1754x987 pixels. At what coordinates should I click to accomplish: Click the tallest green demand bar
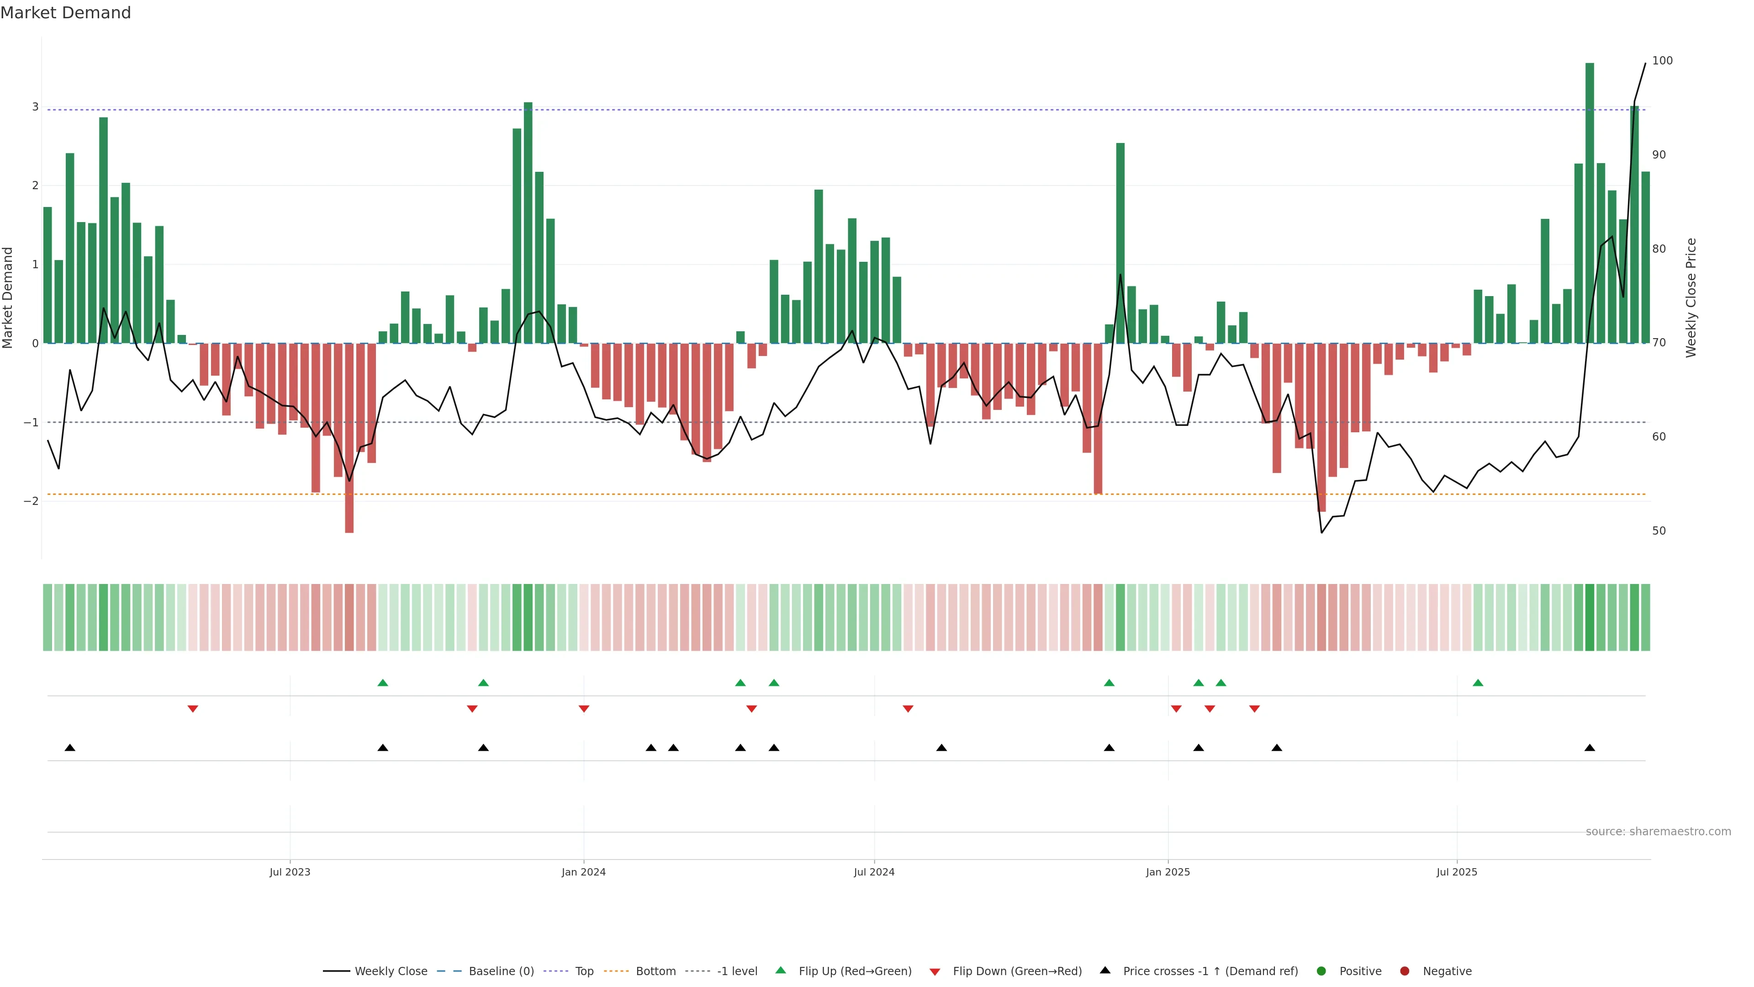[1589, 204]
